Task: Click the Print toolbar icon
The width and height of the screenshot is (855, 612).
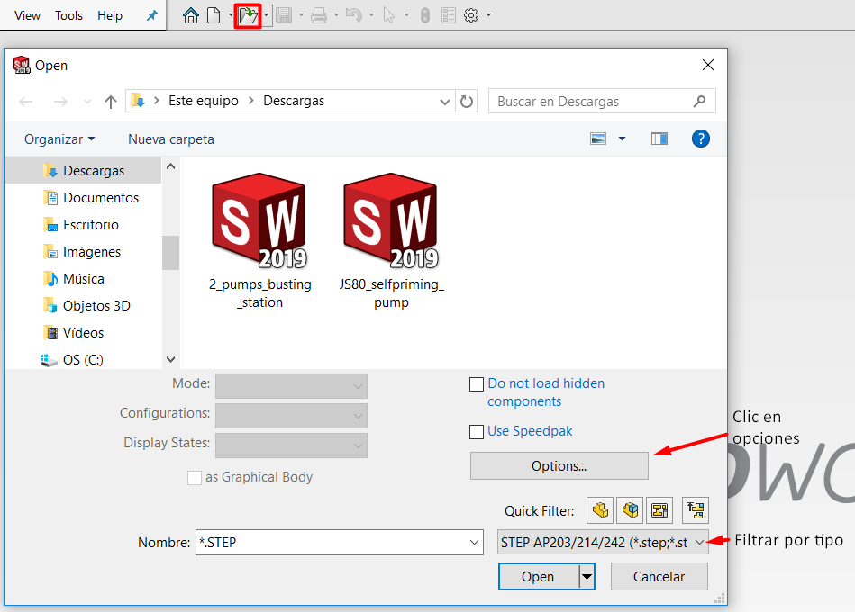Action: pos(318,15)
